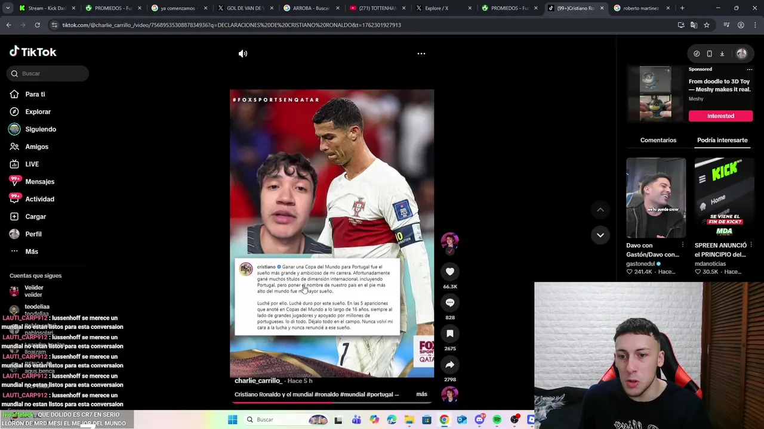Reload the browser page

coord(37,25)
